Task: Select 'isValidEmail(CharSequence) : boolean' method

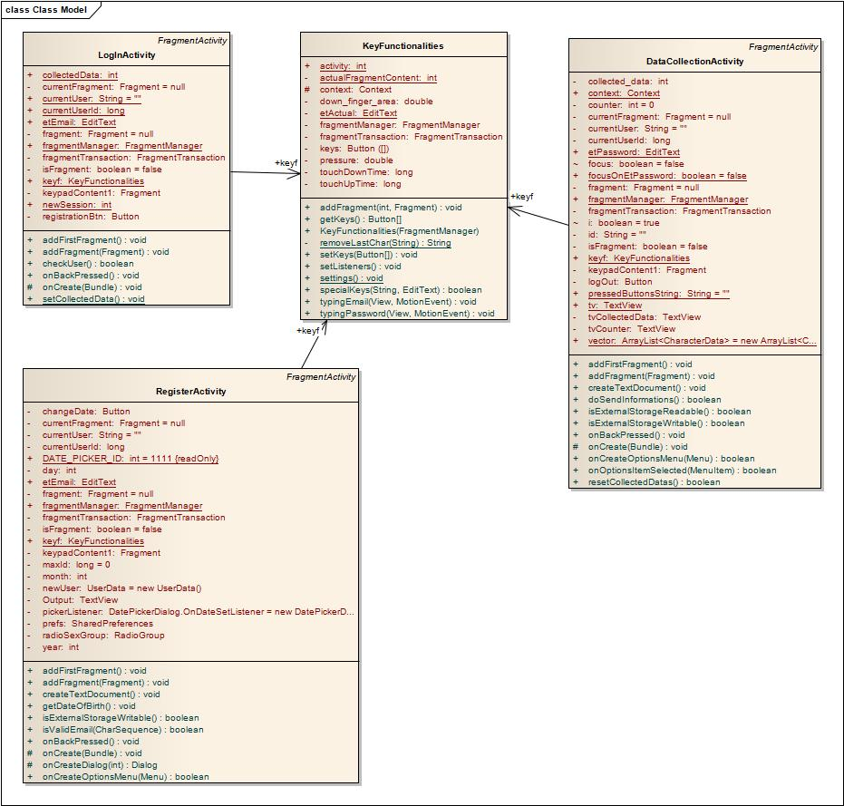Action: [123, 731]
